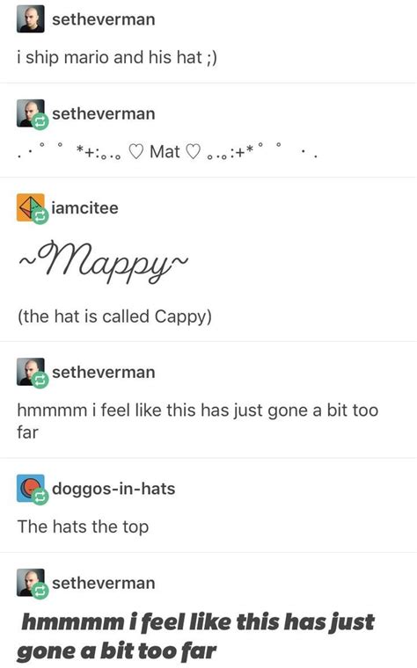Open setheverman username on first post
The height and width of the screenshot is (668, 417).
104,19
